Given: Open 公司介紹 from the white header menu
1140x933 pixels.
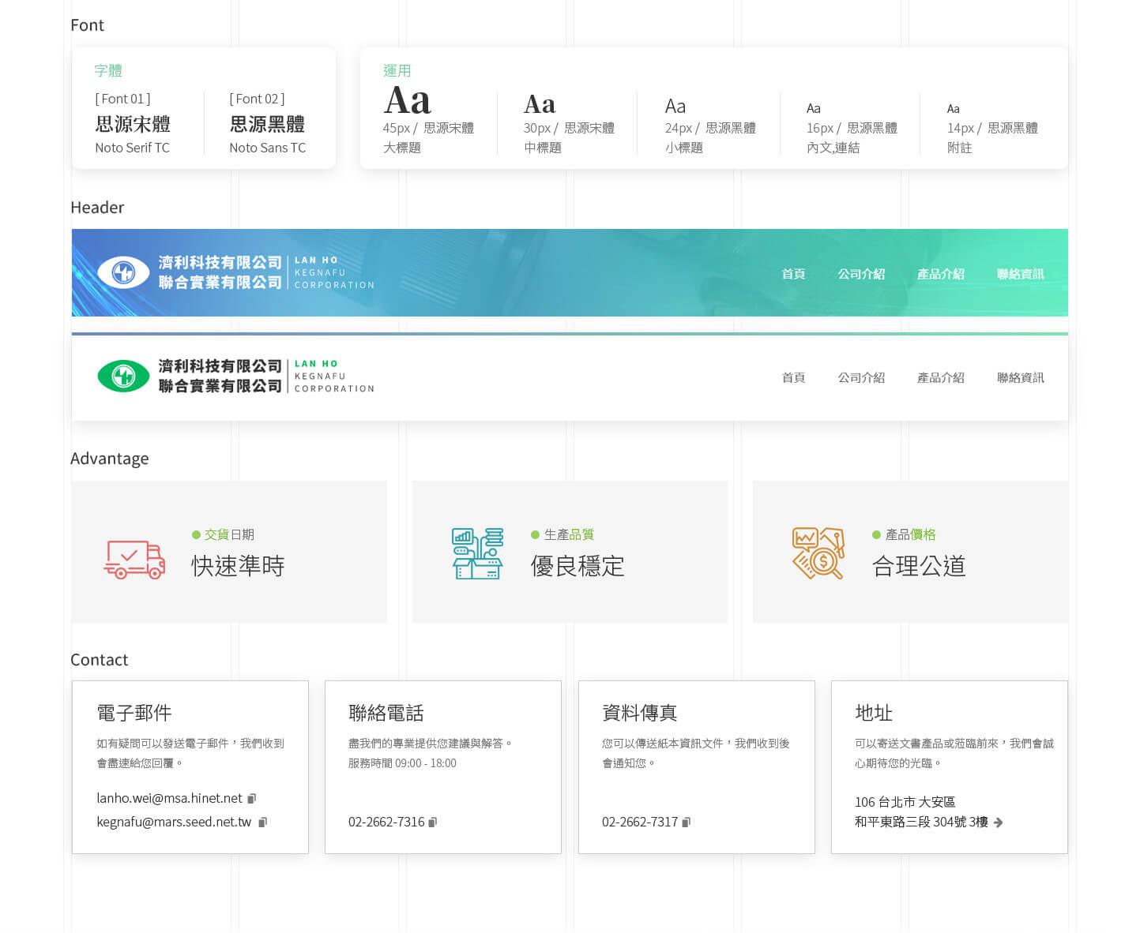Looking at the screenshot, I should (861, 378).
